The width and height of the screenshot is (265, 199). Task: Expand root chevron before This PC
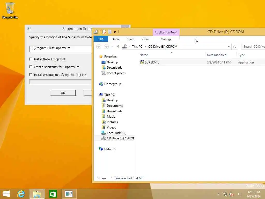tap(129, 47)
